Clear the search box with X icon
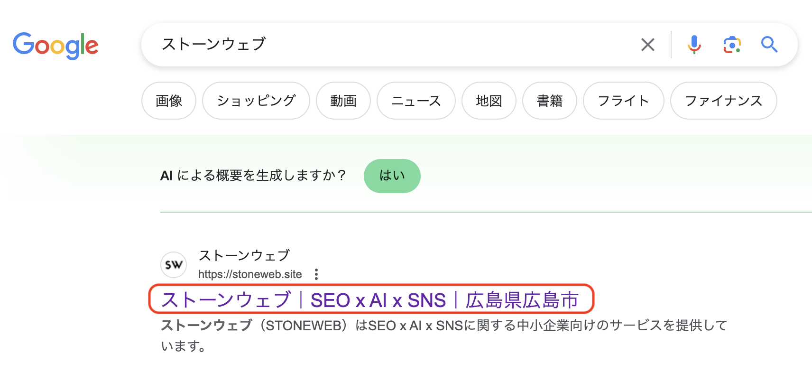Viewport: 812px width, 373px height. coord(647,45)
